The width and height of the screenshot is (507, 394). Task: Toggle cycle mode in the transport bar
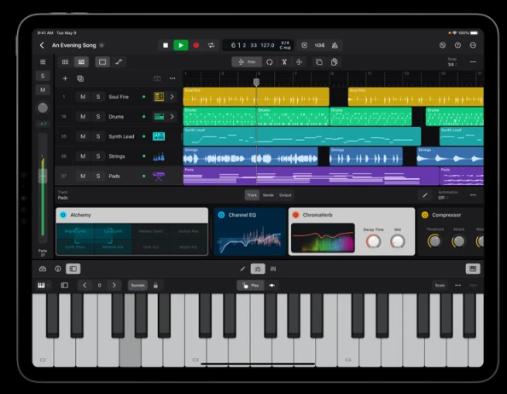[211, 45]
